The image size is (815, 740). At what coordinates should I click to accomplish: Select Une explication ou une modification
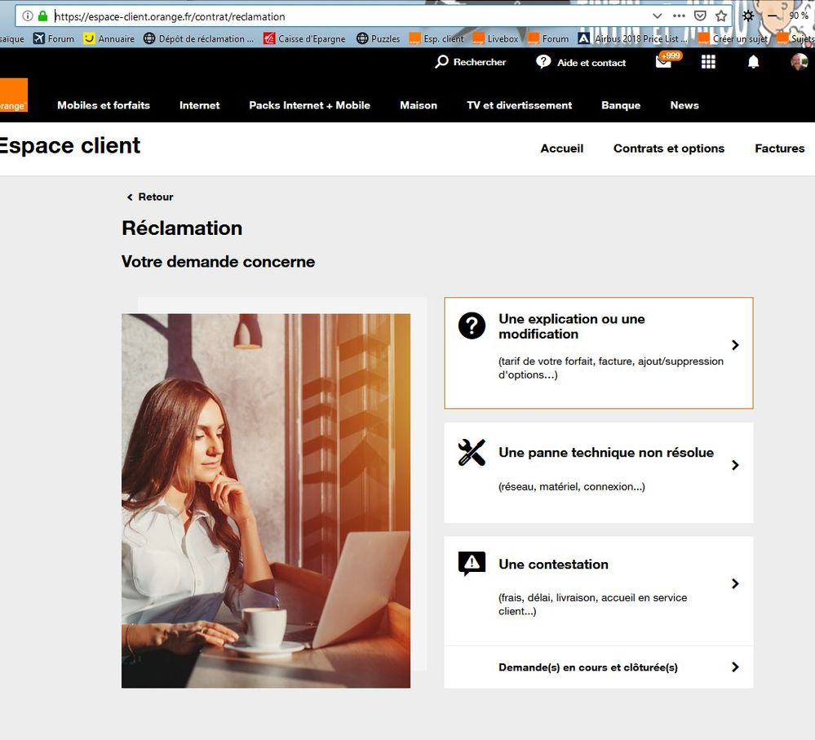click(x=598, y=352)
